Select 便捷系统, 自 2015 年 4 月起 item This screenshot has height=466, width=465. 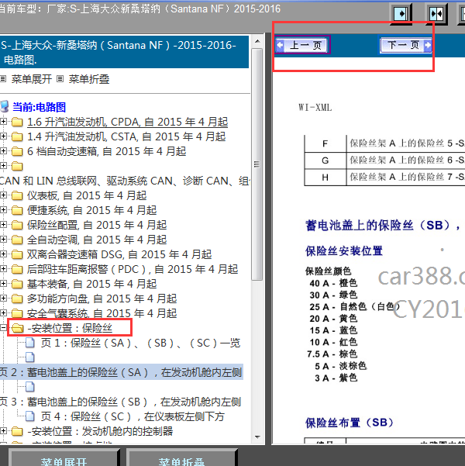pos(91,210)
